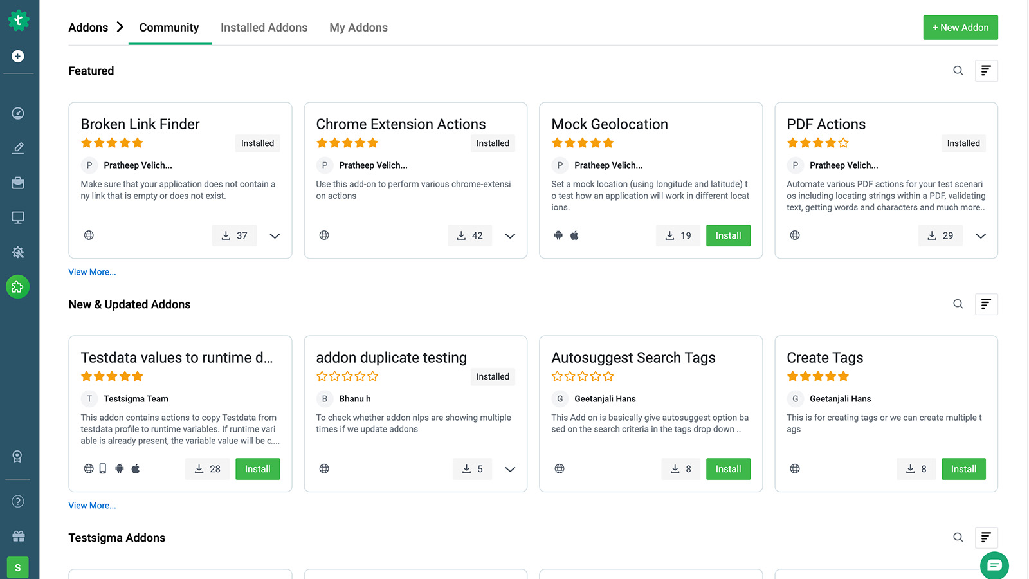
Task: Switch to the My Addons tab
Action: pyautogui.click(x=359, y=28)
